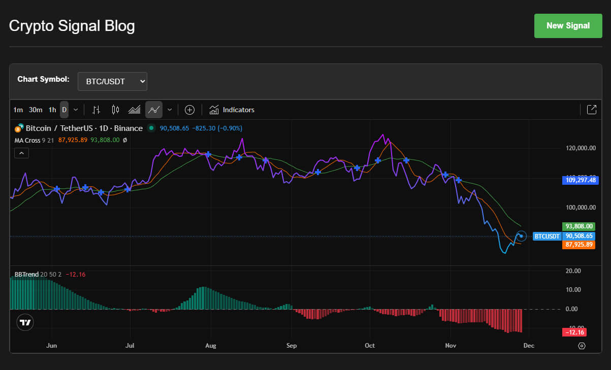The image size is (611, 370).
Task: Select the Bars chart style icon
Action: pos(97,110)
